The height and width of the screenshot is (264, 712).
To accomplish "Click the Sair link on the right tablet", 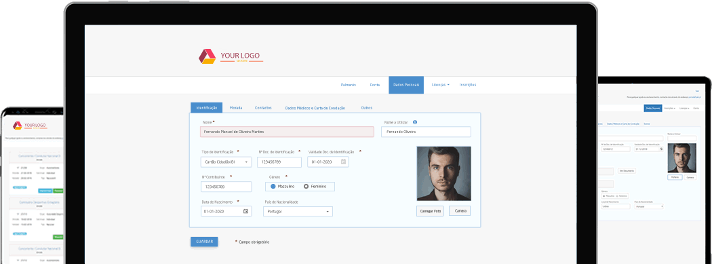I will [x=697, y=92].
